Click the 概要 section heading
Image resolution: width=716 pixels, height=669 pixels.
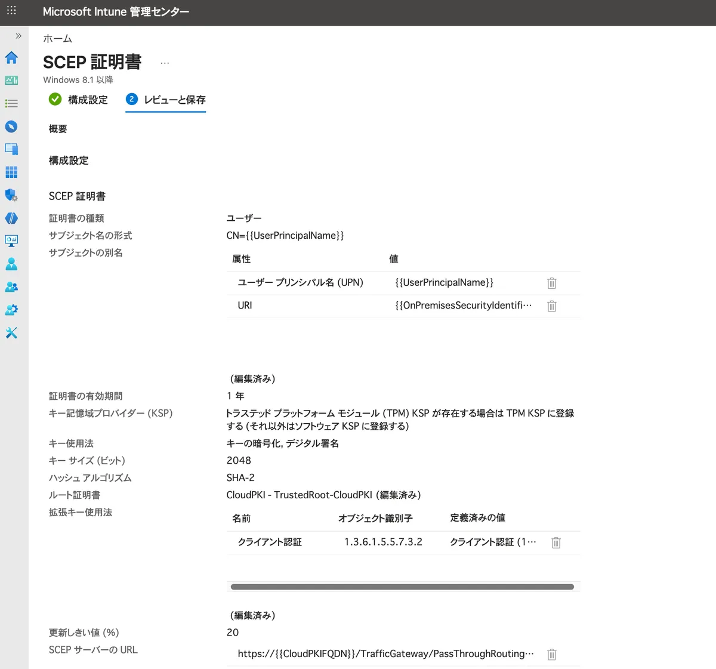(x=58, y=129)
